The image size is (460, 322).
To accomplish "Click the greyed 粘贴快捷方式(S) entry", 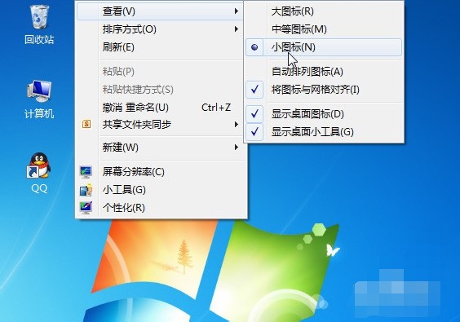I will coord(160,90).
